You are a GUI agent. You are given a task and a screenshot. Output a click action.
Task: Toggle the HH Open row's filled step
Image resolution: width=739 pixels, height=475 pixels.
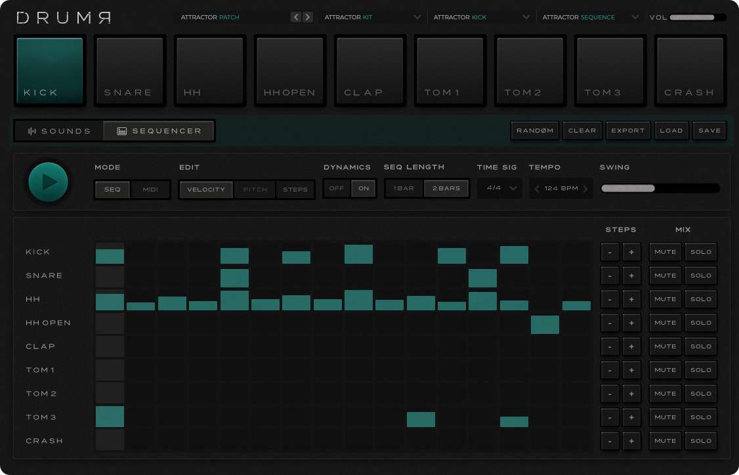pyautogui.click(x=545, y=325)
